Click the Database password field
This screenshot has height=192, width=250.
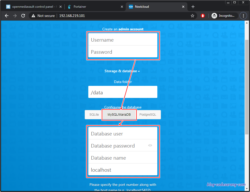tap(123, 145)
